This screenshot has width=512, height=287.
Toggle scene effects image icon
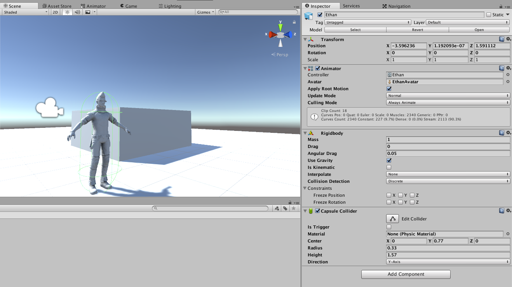tap(88, 12)
